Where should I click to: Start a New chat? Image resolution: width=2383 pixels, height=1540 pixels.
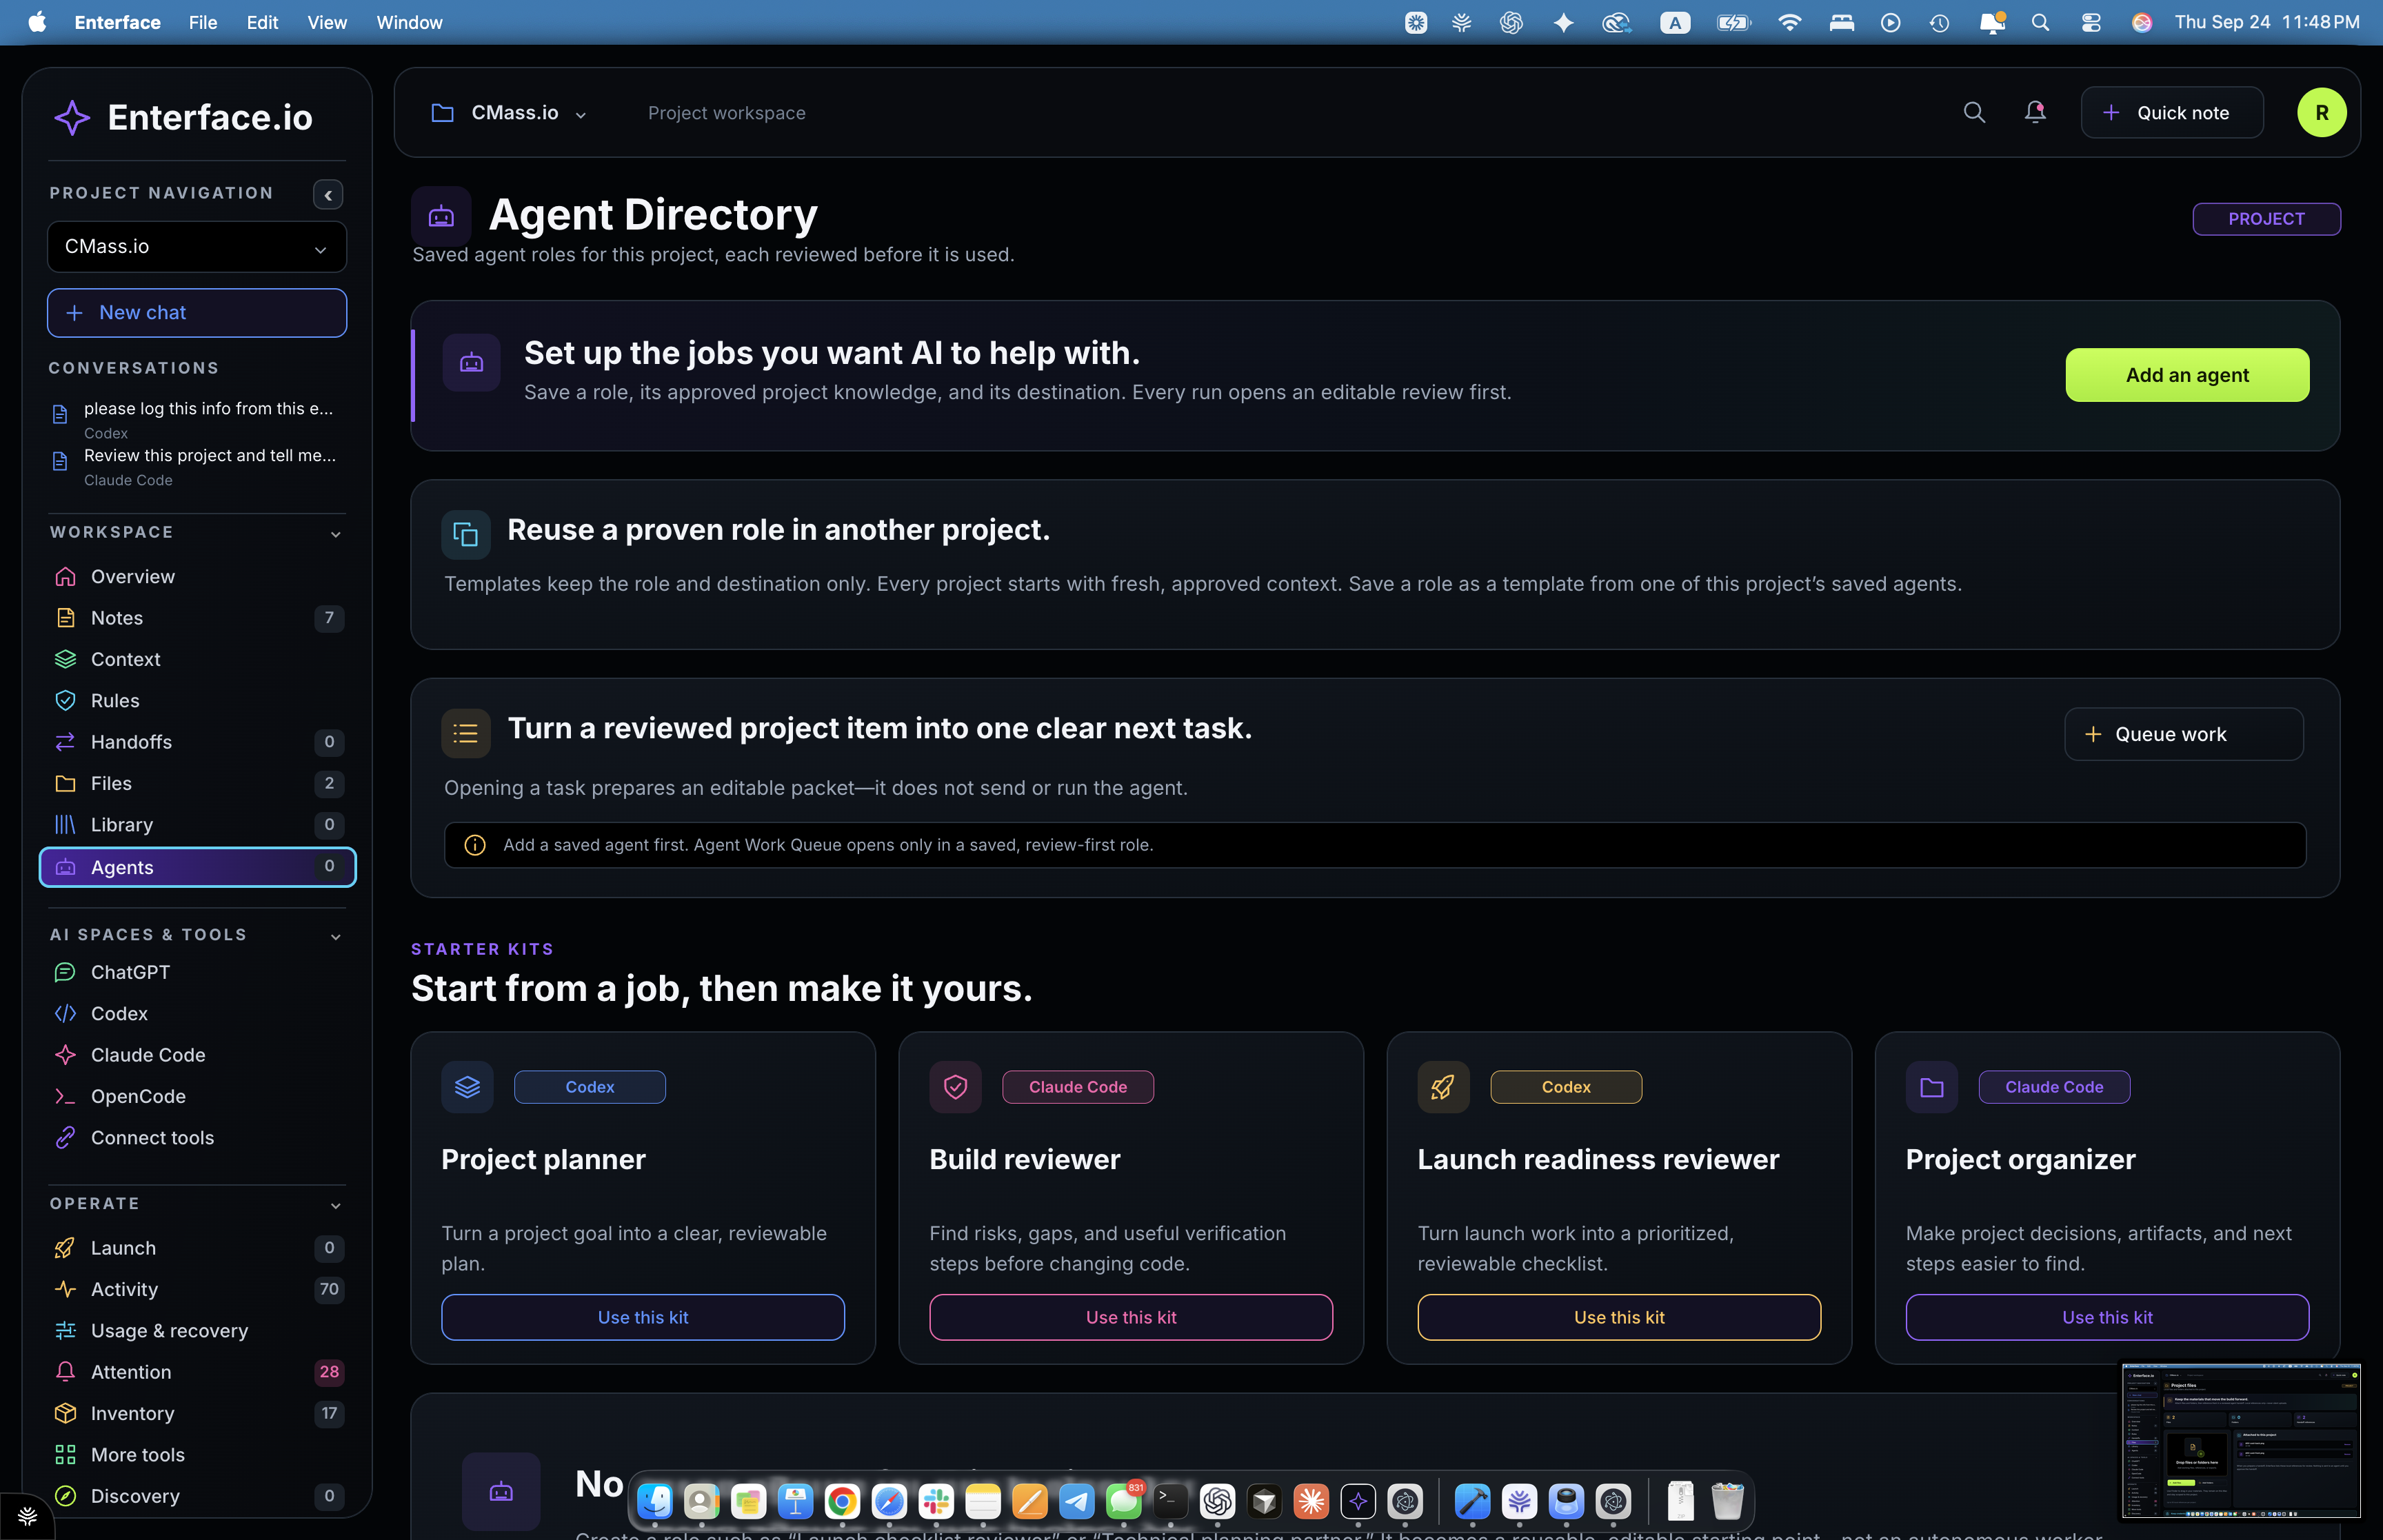(x=196, y=313)
